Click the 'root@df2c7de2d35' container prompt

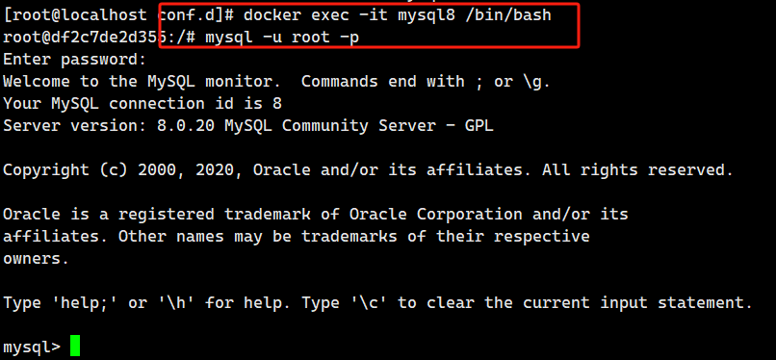pyautogui.click(x=84, y=38)
